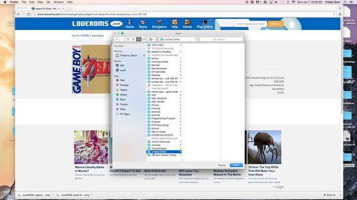Switch Open dialog to list view
Viewport: 357px width, 200px height.
click(133, 39)
